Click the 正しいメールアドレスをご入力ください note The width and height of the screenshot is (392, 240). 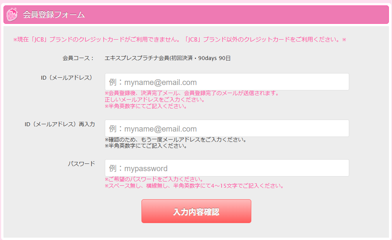(x=154, y=100)
